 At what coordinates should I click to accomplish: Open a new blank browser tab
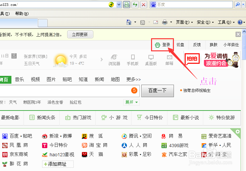pos(43,23)
